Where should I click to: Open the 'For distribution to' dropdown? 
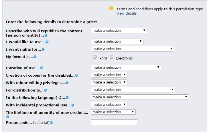[x=133, y=90]
